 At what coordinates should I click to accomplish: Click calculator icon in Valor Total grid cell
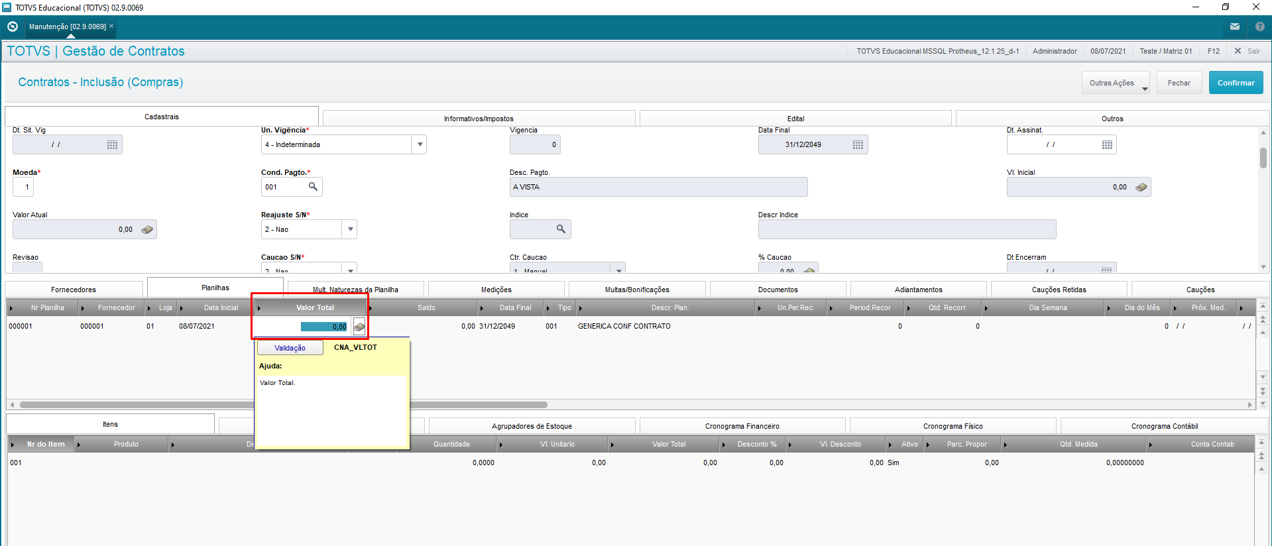(359, 326)
